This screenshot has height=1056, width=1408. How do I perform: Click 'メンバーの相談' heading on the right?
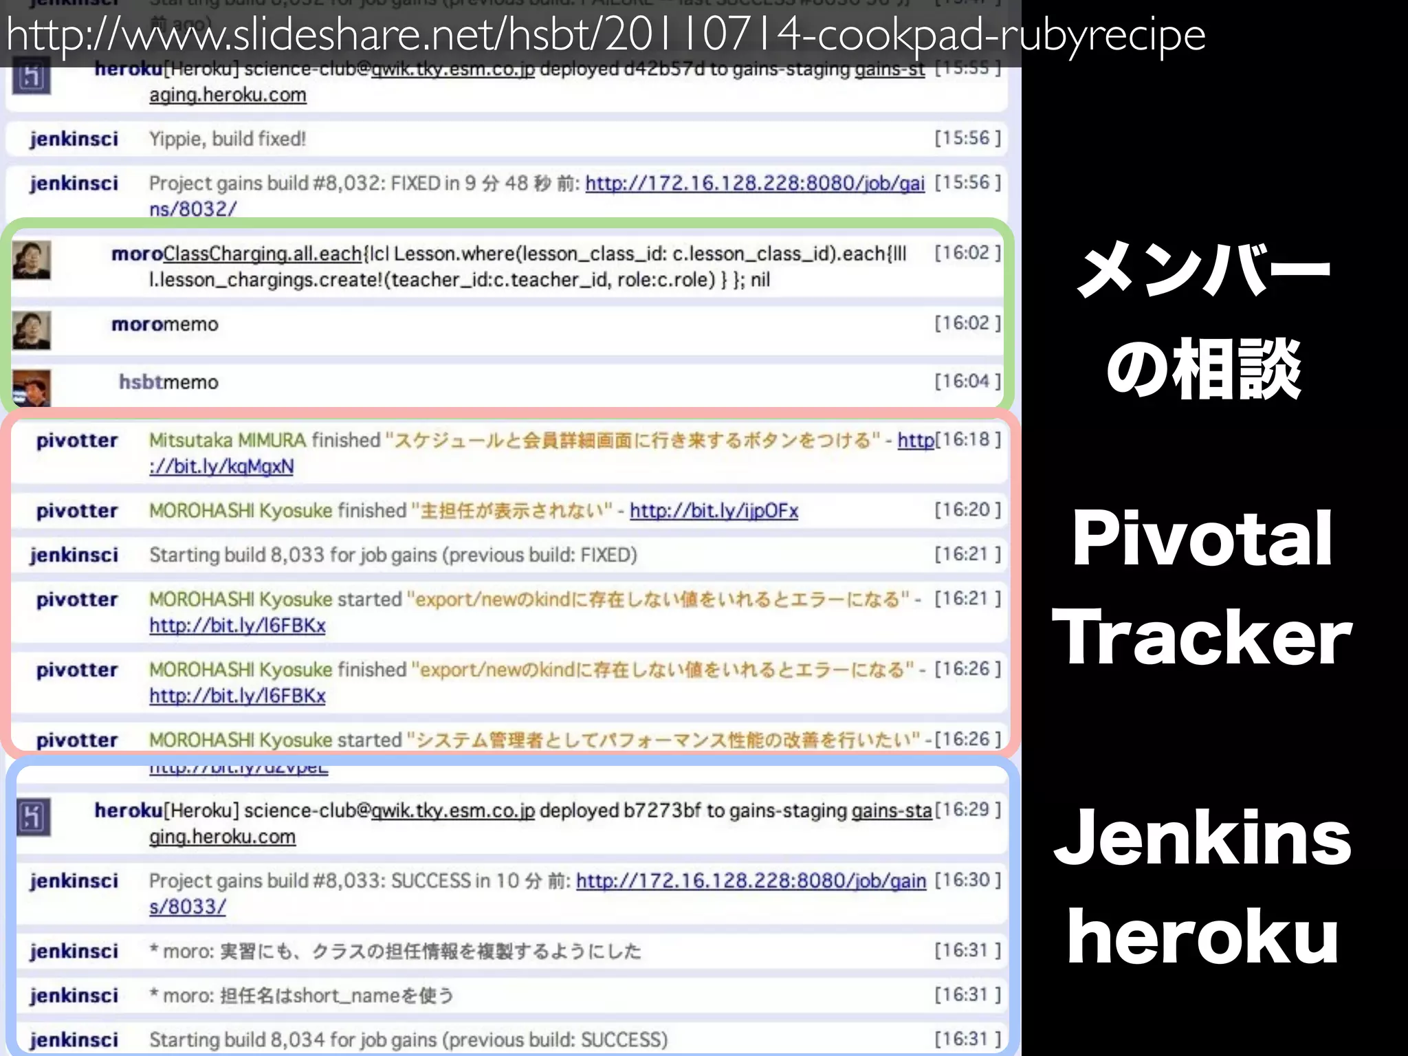pyautogui.click(x=1203, y=320)
